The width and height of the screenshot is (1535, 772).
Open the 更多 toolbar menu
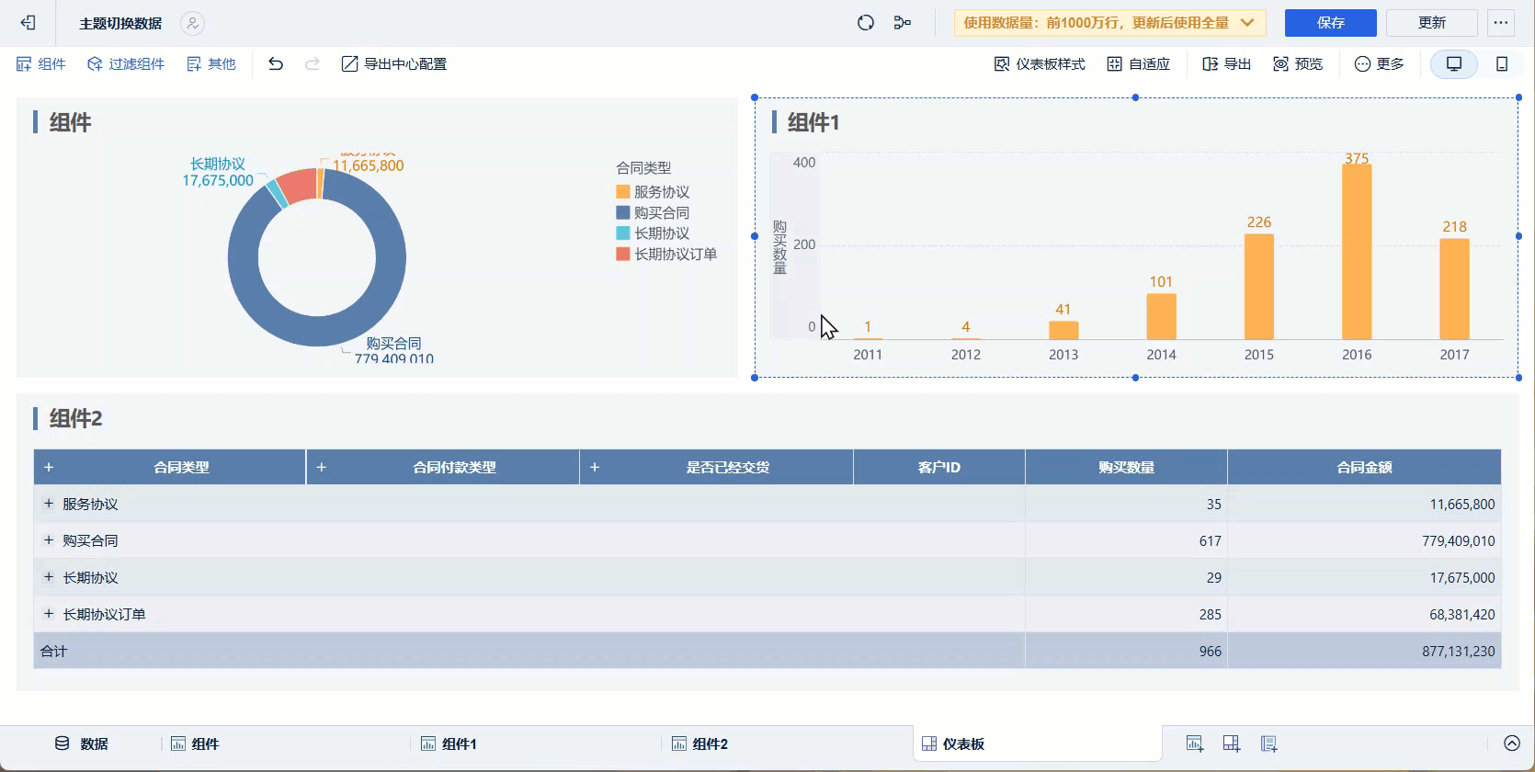pyautogui.click(x=1379, y=64)
